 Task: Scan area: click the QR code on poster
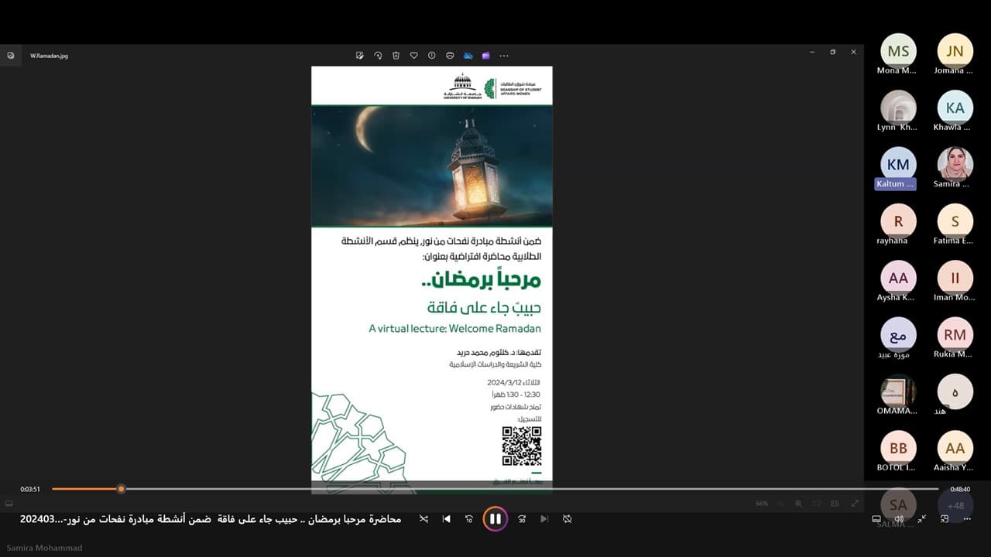point(522,446)
